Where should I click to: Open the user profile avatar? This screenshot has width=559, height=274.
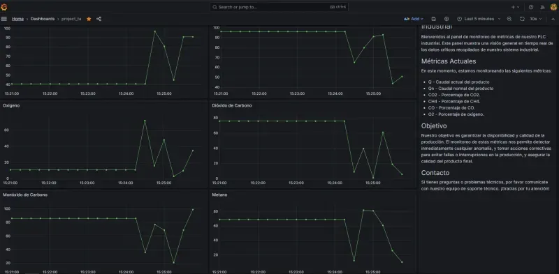click(553, 7)
